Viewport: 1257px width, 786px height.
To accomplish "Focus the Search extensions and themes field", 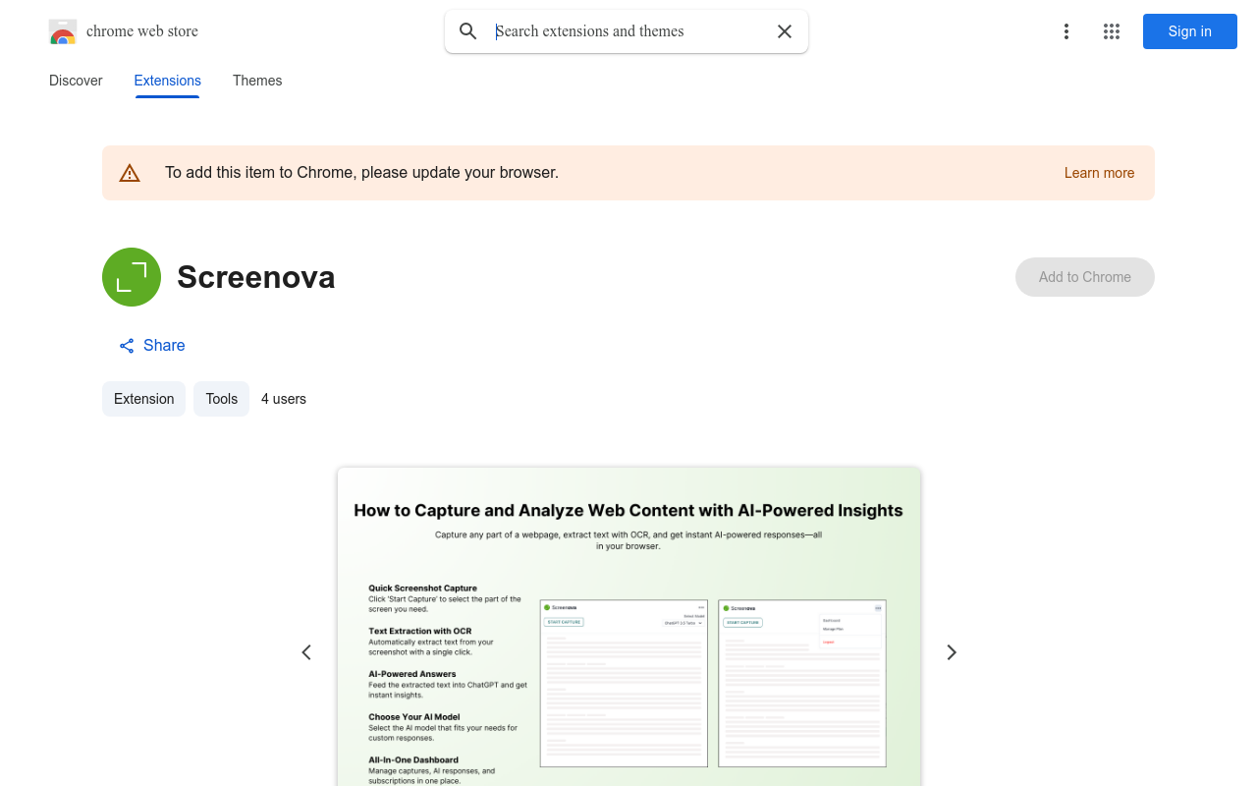I will 628,31.
